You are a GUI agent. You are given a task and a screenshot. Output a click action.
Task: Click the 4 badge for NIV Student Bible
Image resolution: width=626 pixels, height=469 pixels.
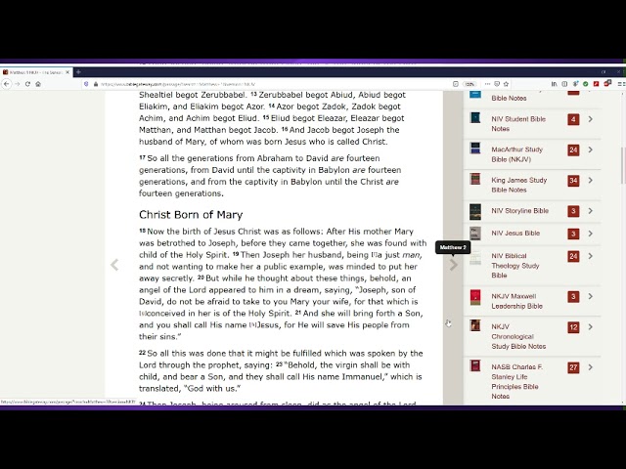(x=573, y=119)
